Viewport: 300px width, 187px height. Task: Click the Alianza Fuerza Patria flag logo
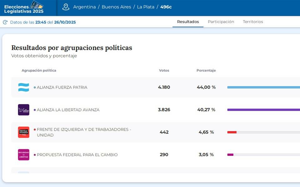[23, 88]
